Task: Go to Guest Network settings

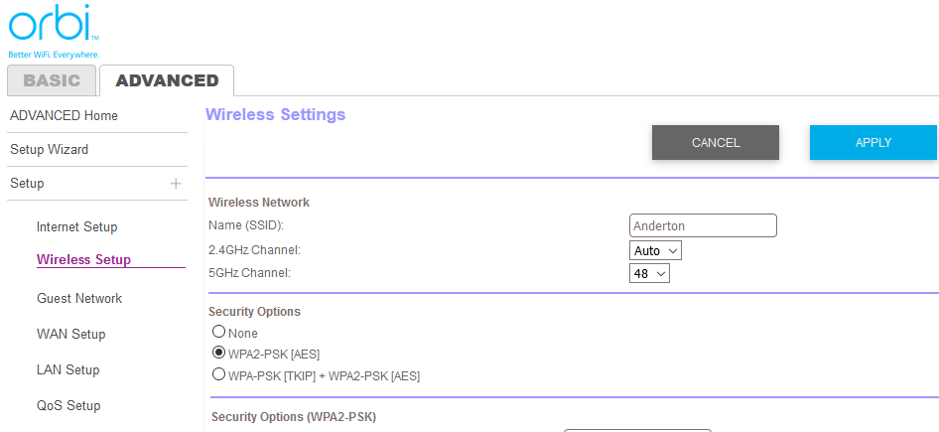Action: [79, 299]
